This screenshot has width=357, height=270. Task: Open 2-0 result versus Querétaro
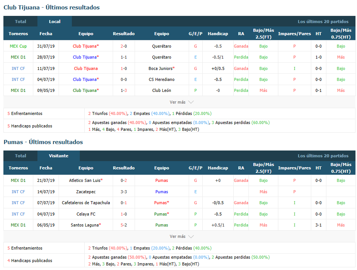tap(124, 46)
